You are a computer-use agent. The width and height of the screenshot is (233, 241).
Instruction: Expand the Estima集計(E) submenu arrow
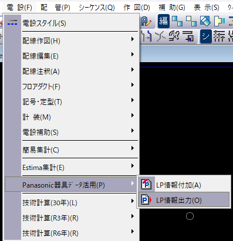point(133,166)
